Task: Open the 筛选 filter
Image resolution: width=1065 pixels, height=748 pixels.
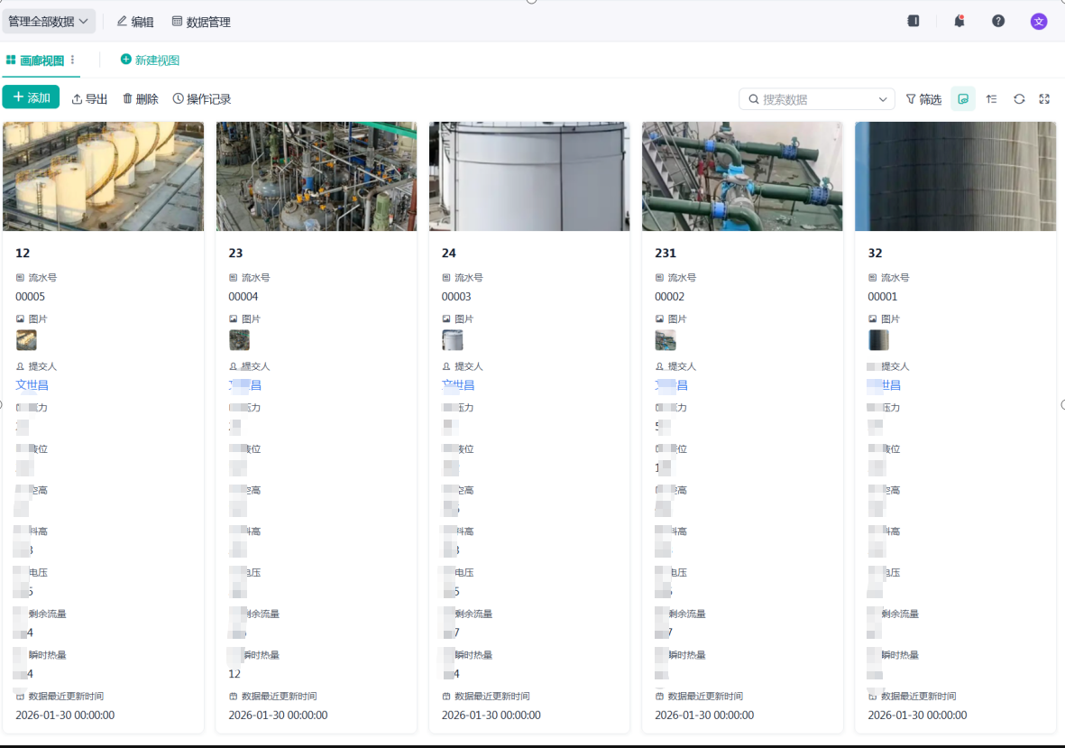Action: [923, 99]
